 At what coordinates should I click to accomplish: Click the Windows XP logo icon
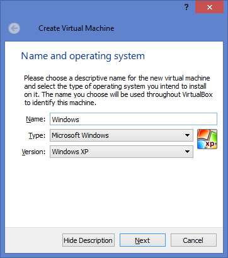207,139
